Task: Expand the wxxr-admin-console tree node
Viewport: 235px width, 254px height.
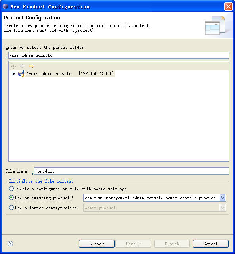Action: [13, 74]
